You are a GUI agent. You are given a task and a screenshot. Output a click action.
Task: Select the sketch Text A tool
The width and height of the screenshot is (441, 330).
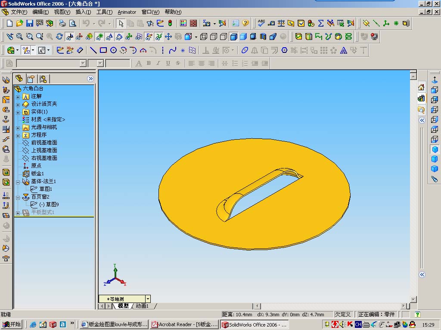(x=343, y=50)
